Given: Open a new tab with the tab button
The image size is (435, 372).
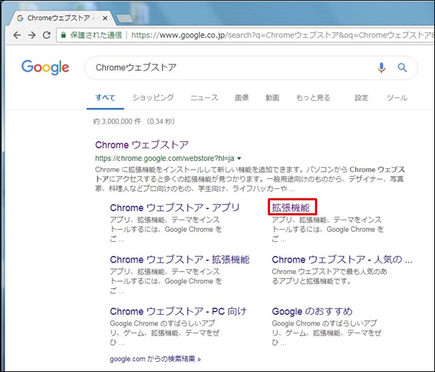Looking at the screenshot, I should (x=126, y=16).
